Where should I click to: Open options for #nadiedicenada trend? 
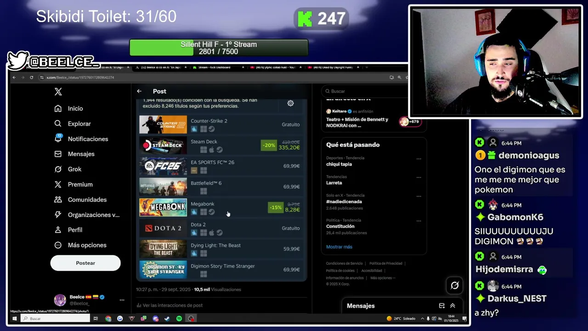418,197
